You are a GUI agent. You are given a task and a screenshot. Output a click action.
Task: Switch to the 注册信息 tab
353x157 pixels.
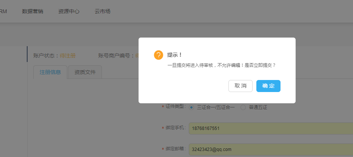pos(50,72)
